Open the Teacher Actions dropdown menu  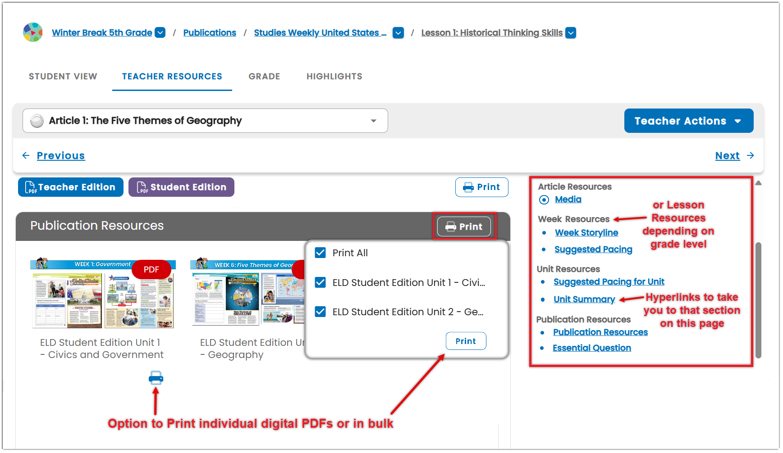point(689,121)
